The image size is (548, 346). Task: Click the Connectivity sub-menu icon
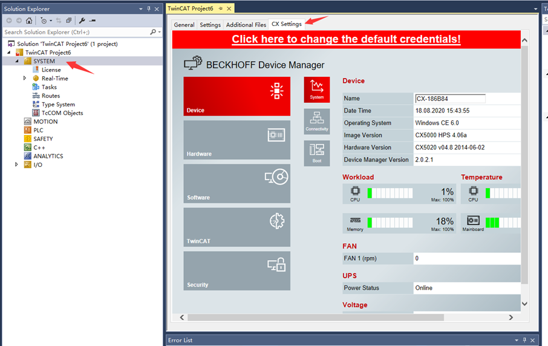[316, 122]
